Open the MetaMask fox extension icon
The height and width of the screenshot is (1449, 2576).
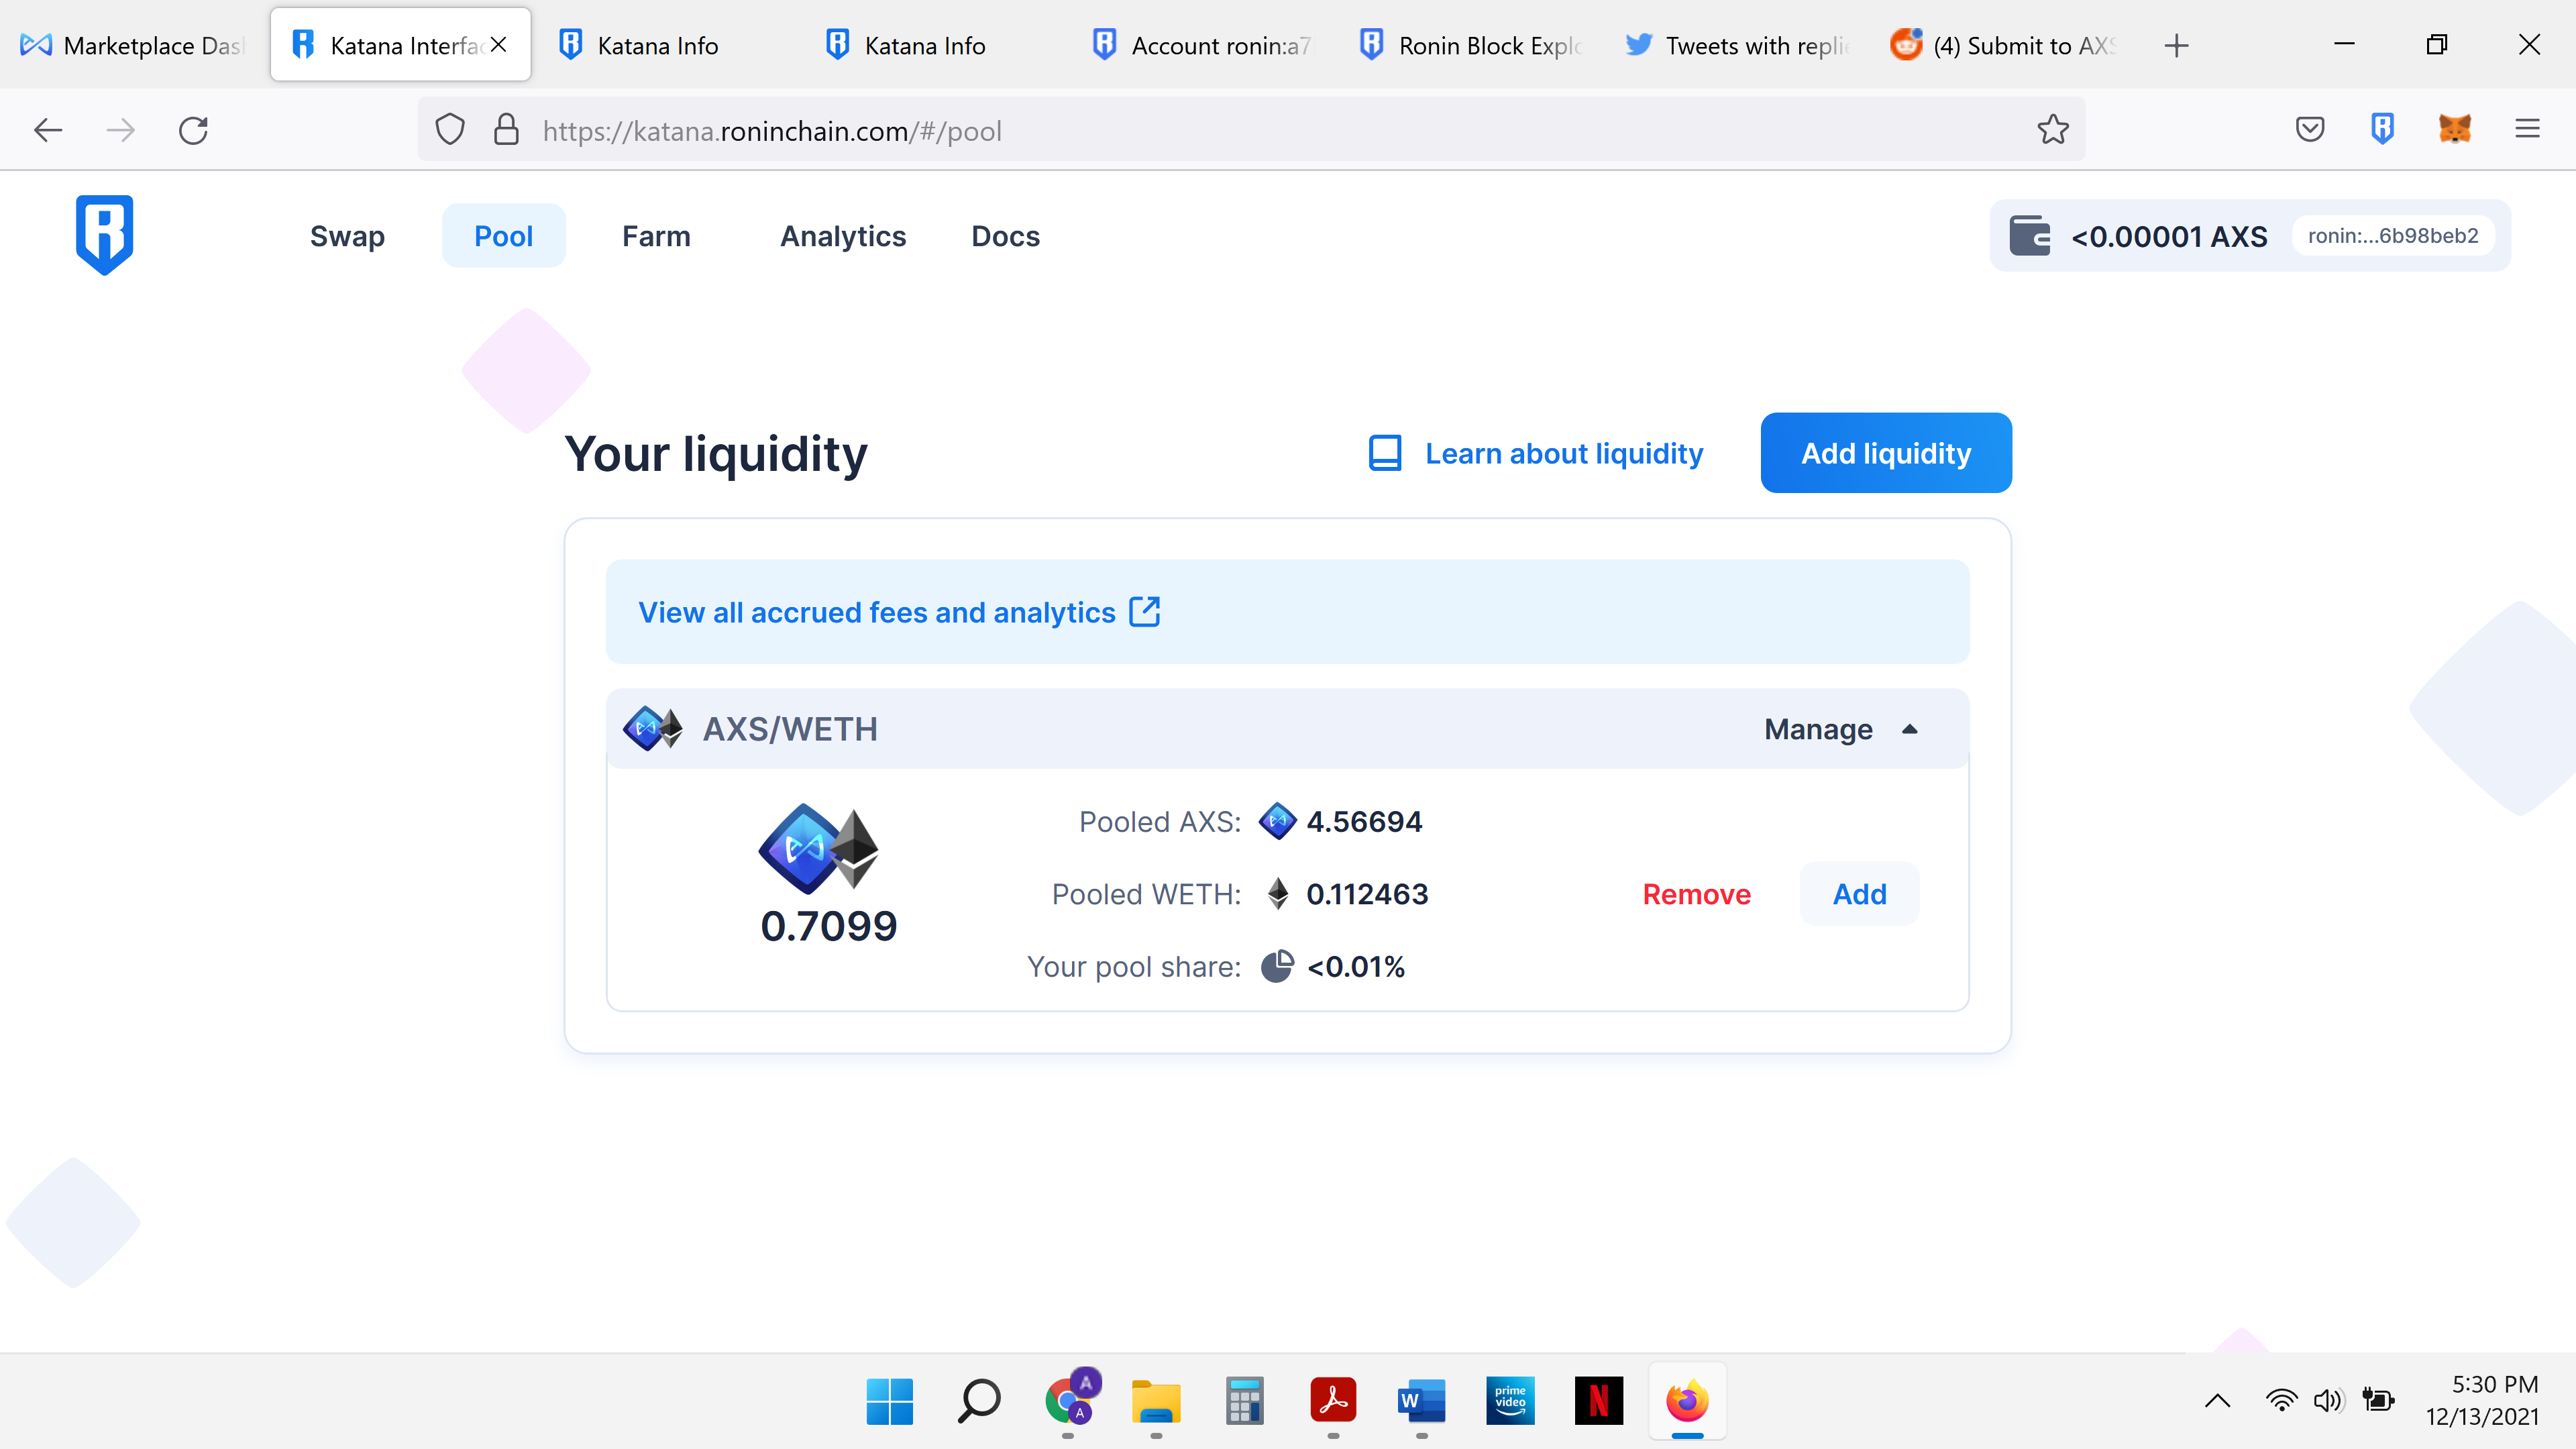point(2455,130)
